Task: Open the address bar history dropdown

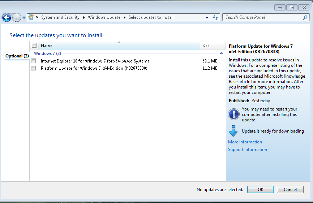Action: [207, 18]
